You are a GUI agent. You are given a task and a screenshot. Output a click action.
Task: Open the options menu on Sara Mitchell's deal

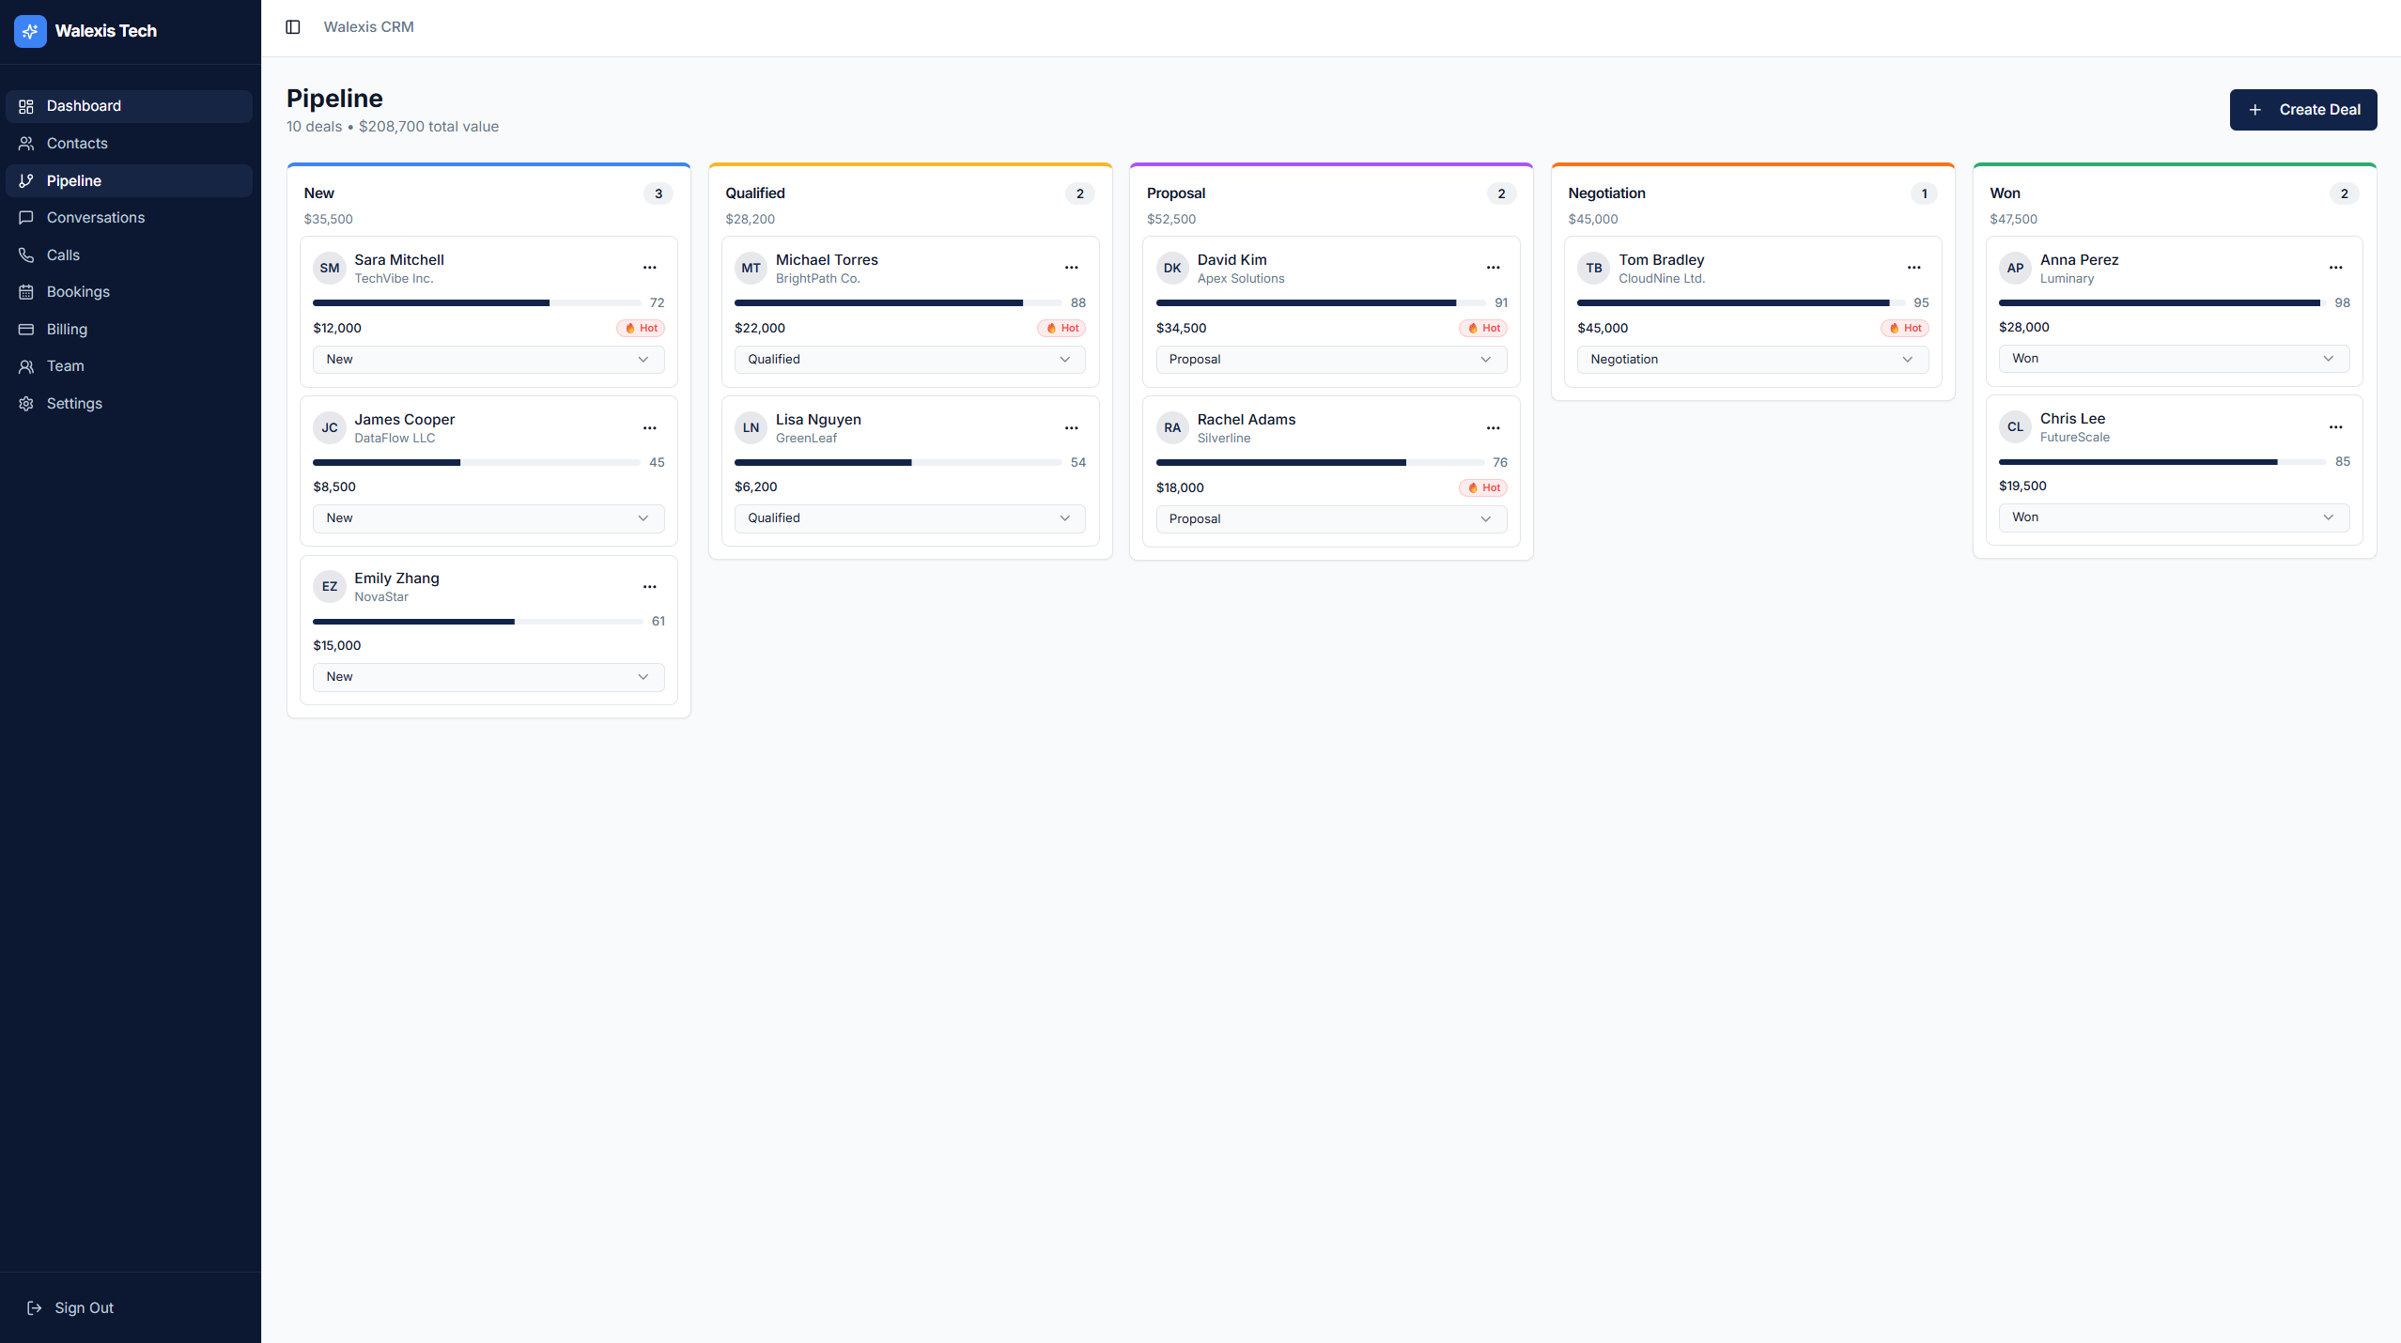[x=650, y=268]
